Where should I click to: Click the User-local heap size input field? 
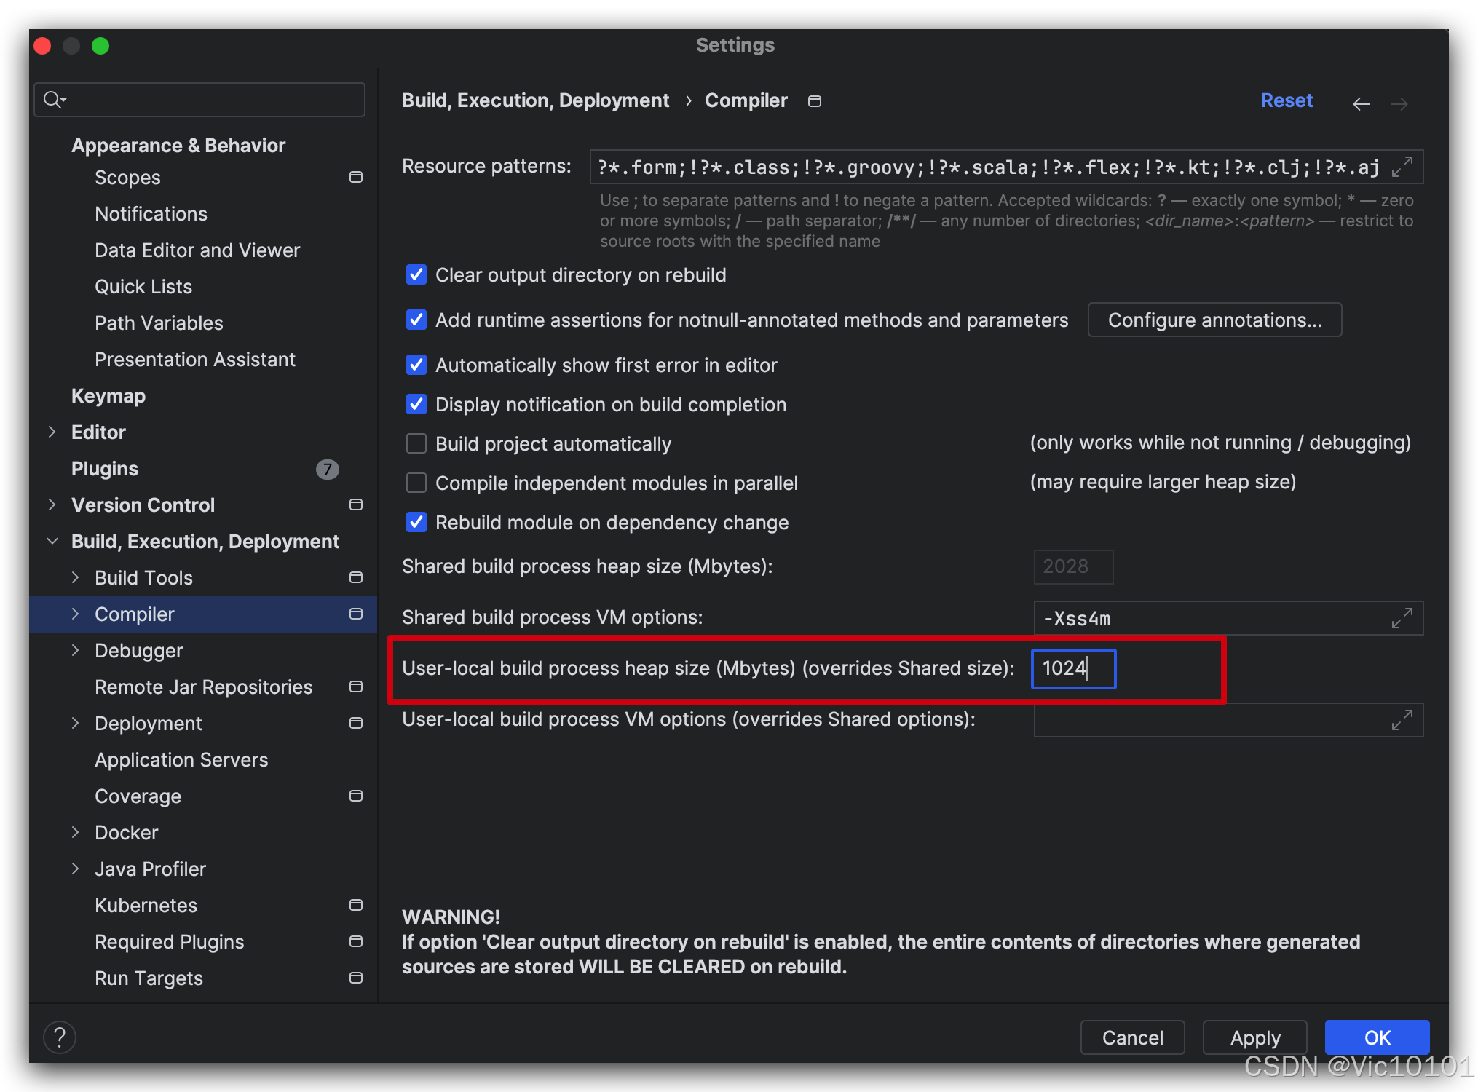click(1072, 668)
